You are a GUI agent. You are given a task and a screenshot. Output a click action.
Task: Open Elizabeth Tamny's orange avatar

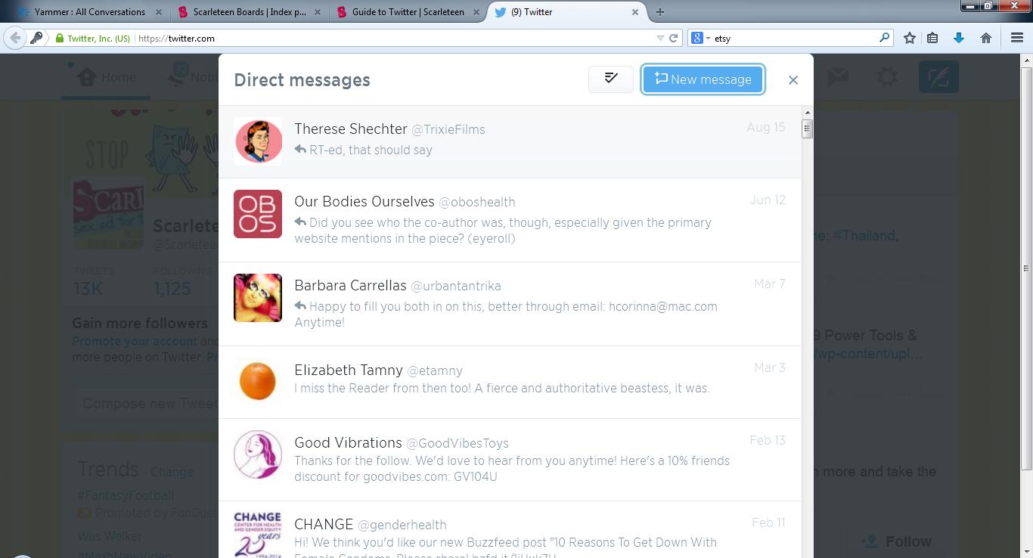pyautogui.click(x=258, y=381)
